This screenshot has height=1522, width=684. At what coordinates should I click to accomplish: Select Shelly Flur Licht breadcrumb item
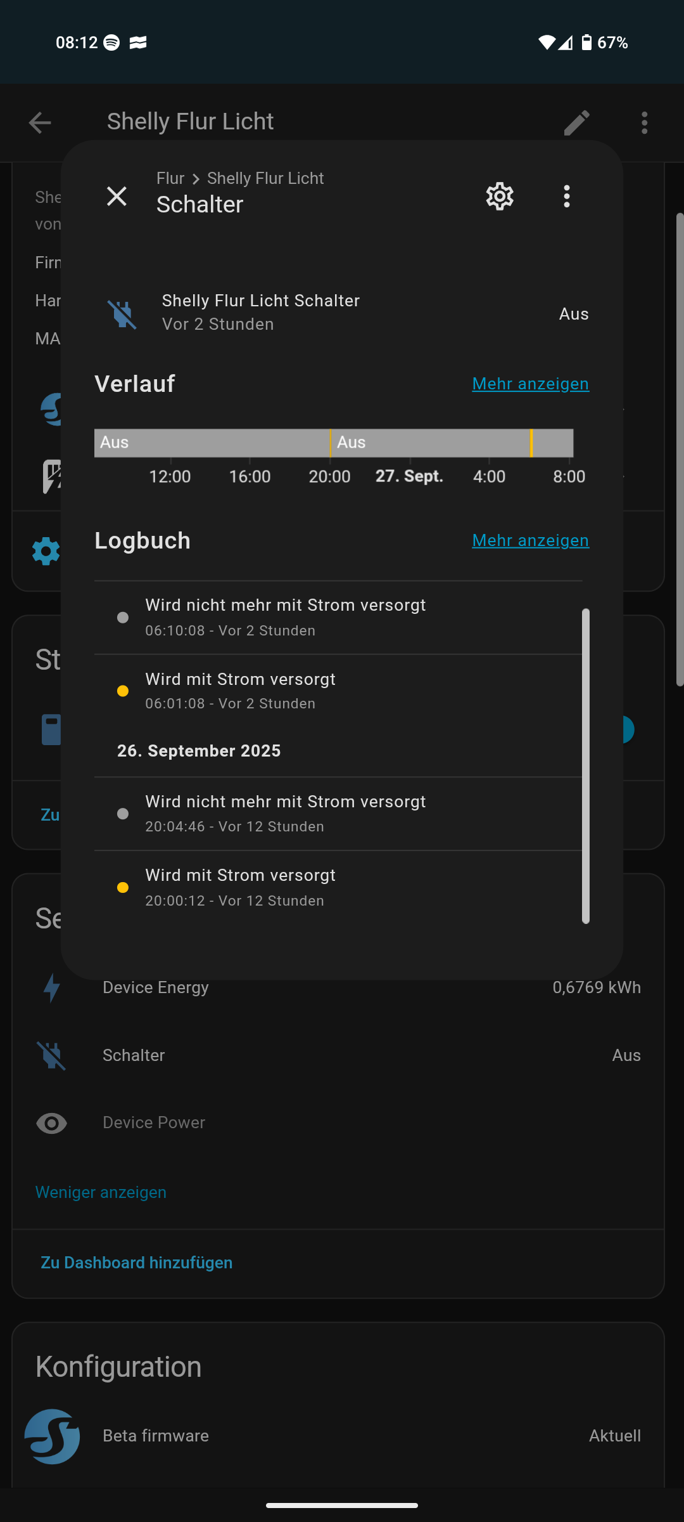(265, 178)
